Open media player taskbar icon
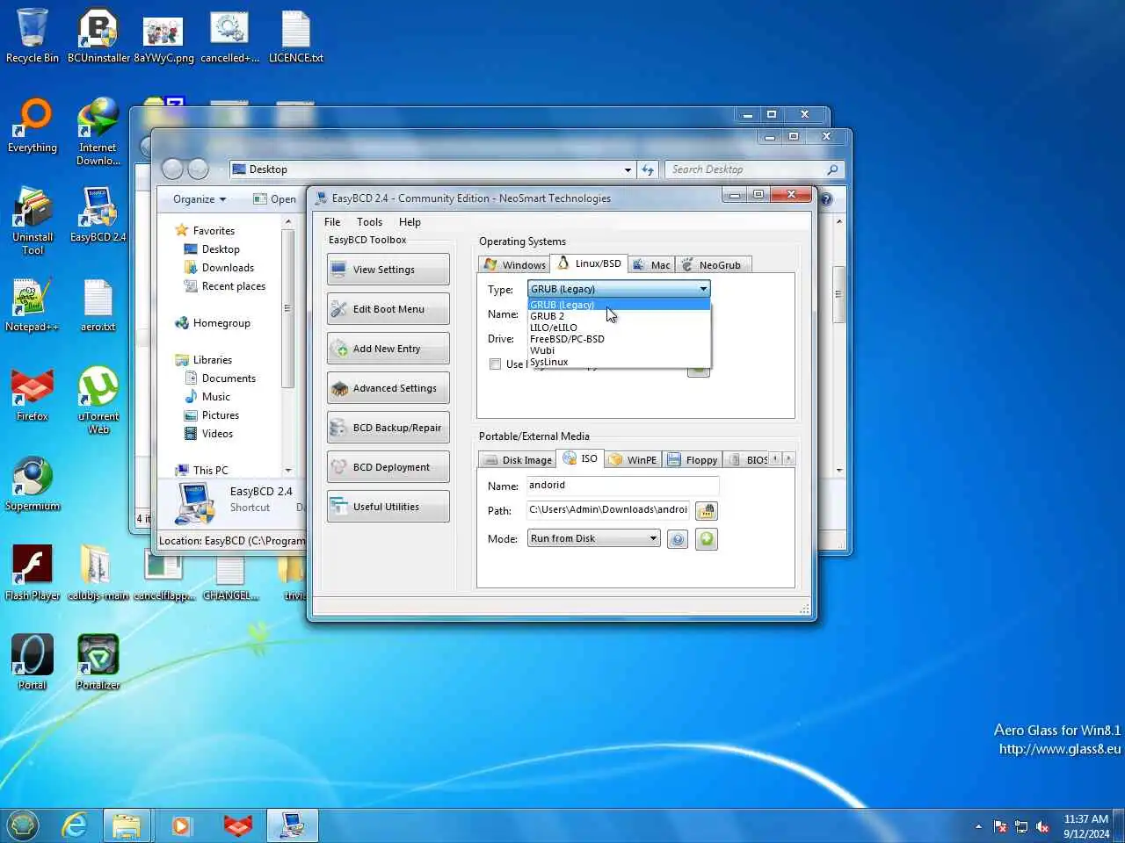This screenshot has width=1125, height=843. click(x=182, y=825)
